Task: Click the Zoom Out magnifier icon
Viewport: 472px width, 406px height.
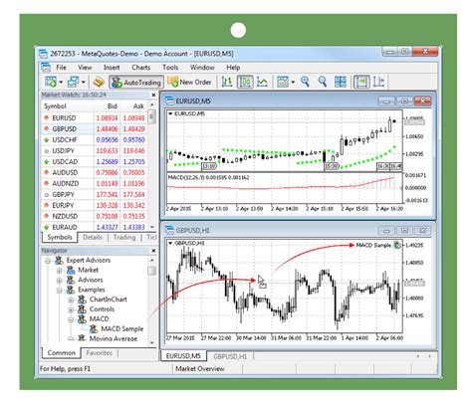Action: coord(323,82)
